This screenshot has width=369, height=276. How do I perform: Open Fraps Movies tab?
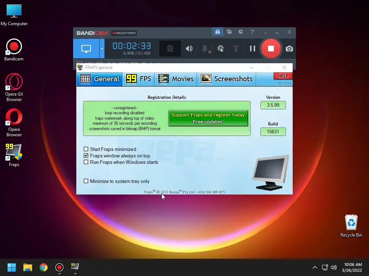176,79
